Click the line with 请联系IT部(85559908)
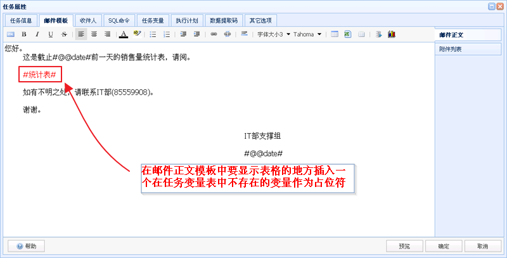 coord(88,92)
